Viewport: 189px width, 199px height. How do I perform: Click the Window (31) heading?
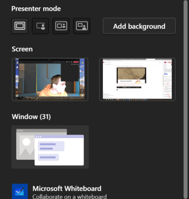(31, 117)
